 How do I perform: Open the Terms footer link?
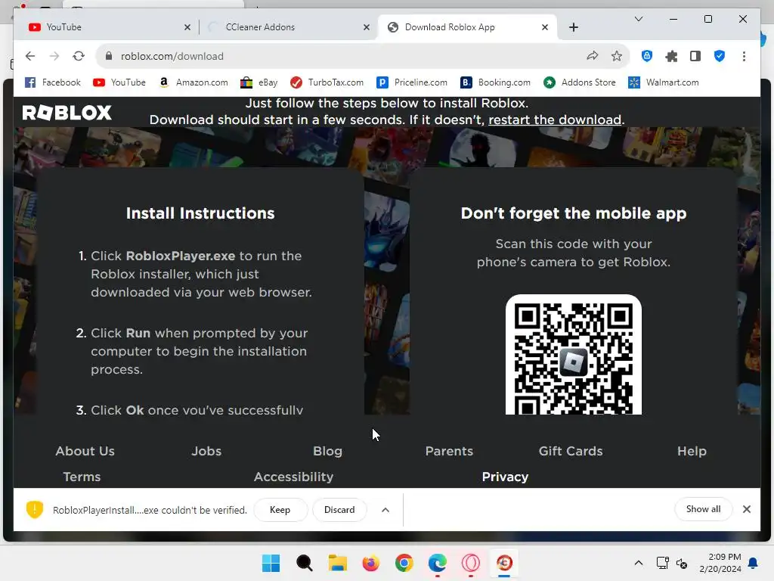pos(82,477)
